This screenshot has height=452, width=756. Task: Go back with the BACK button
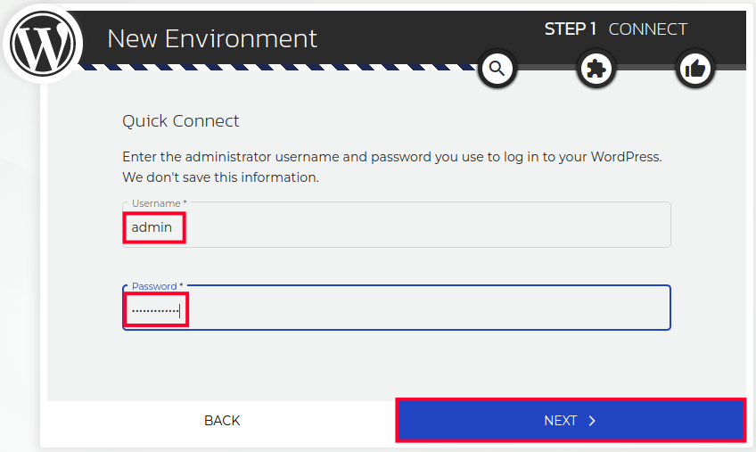coord(222,421)
